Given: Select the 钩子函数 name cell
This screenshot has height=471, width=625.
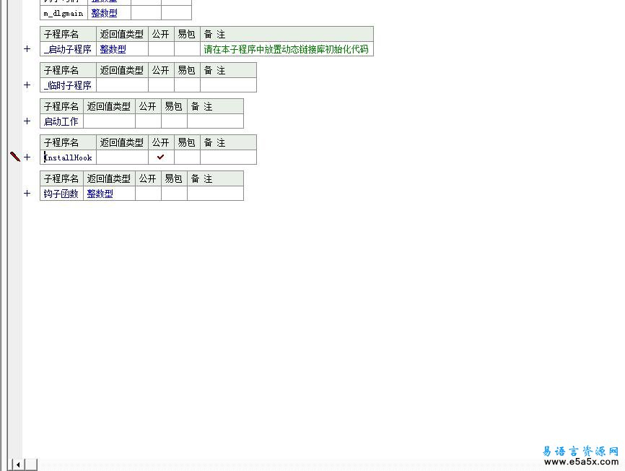Looking at the screenshot, I should point(62,194).
